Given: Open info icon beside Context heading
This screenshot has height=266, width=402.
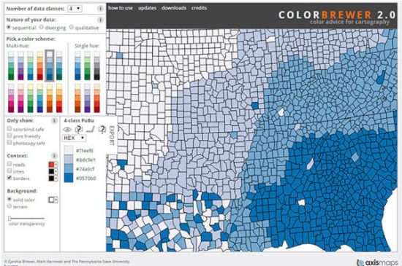Looking at the screenshot, I should [x=54, y=155].
